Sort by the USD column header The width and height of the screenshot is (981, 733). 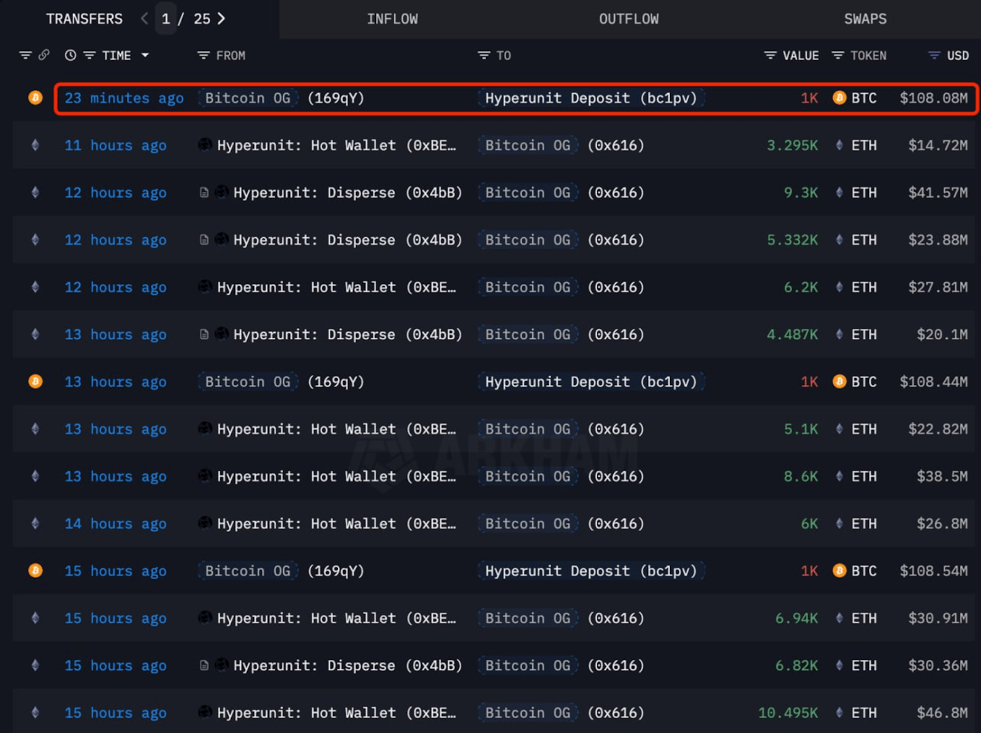click(x=958, y=55)
